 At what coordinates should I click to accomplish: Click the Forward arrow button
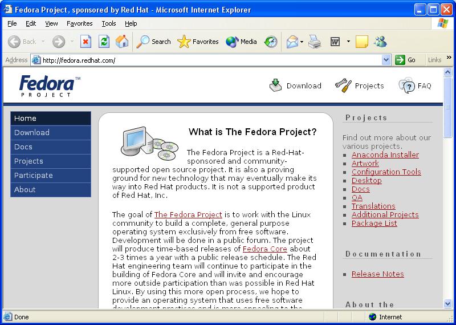[59, 42]
